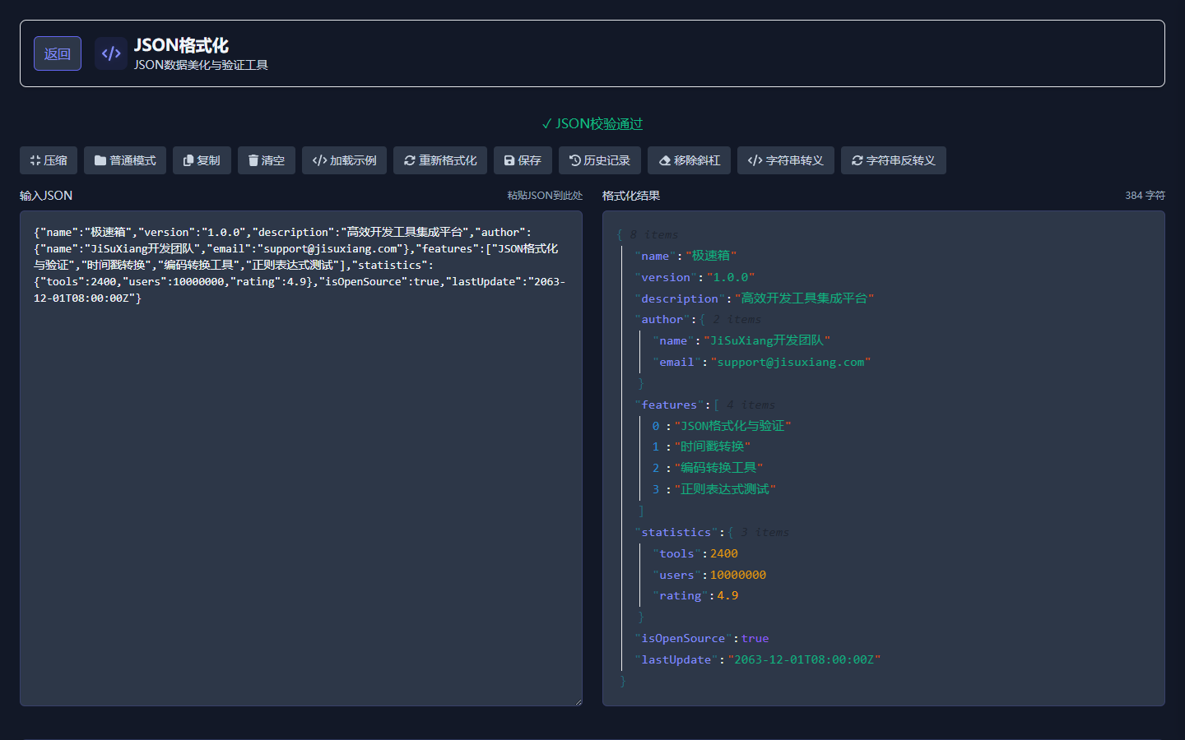The width and height of the screenshot is (1185, 740).
Task: Click the "lastUpdate" key in the result
Action: 676,659
